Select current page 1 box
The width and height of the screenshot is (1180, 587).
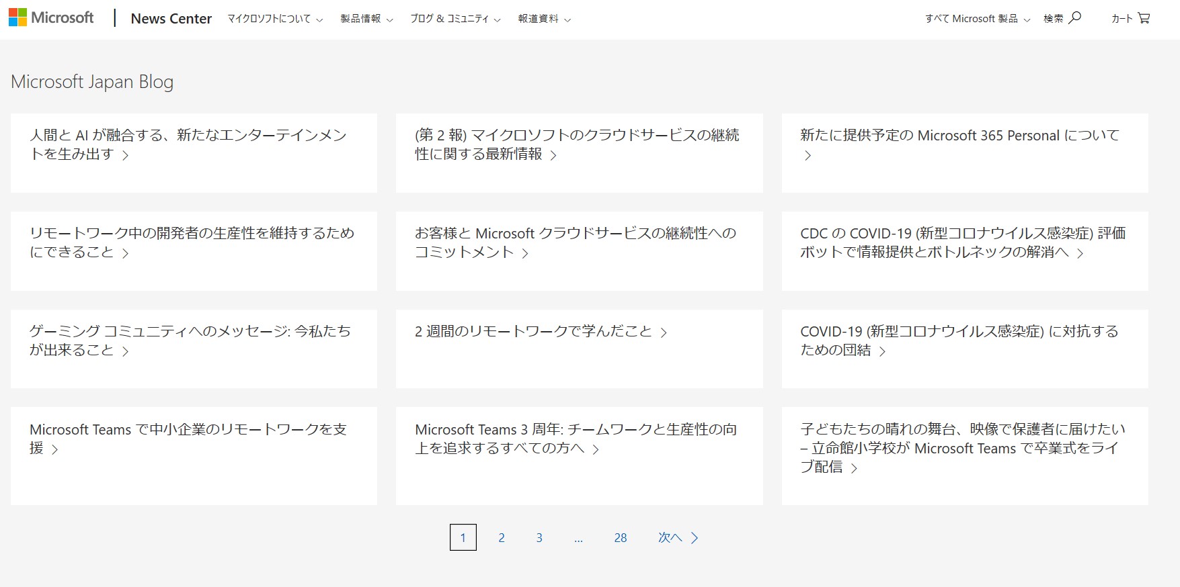[463, 538]
